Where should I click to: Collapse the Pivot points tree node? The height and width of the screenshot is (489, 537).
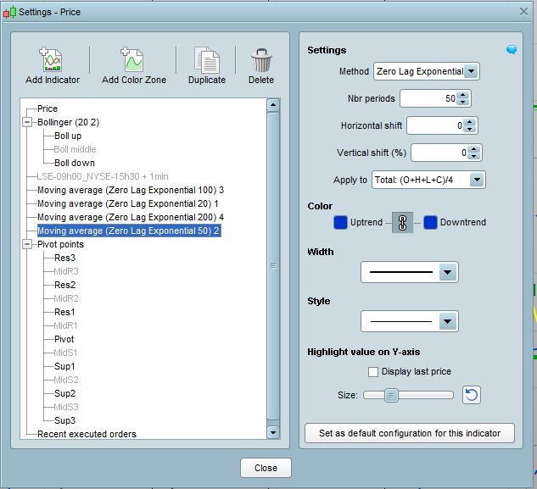tap(27, 244)
